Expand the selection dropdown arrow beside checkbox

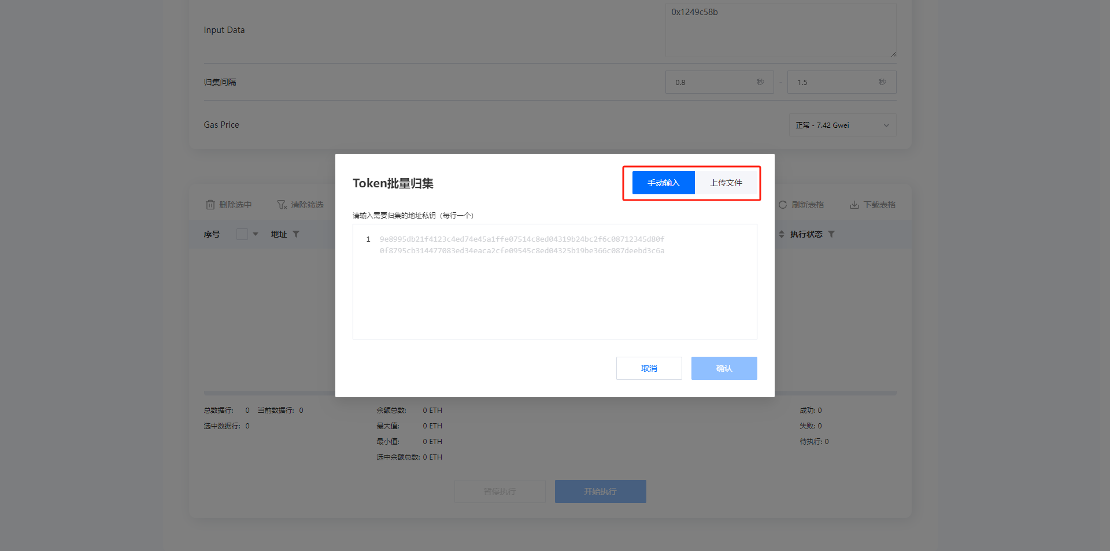tap(256, 234)
